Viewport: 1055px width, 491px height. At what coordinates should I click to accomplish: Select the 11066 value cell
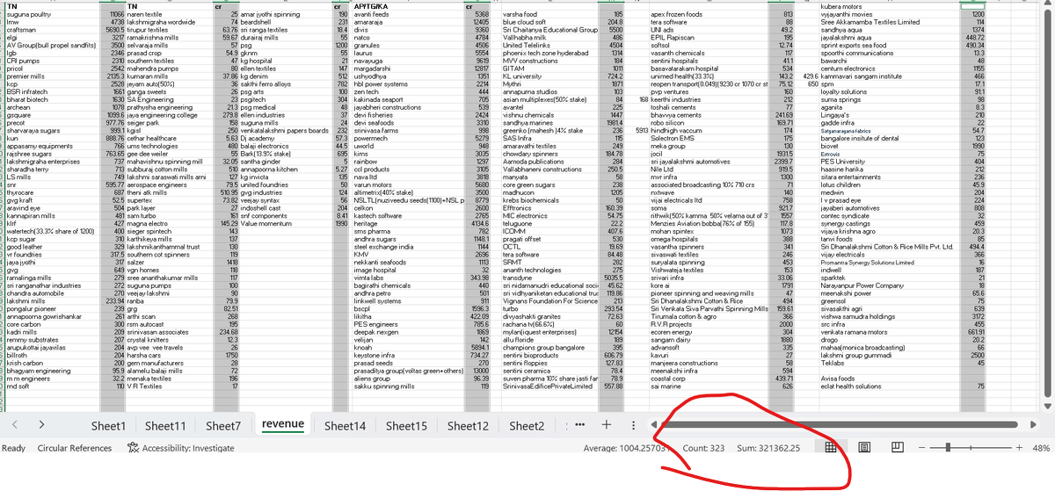[x=113, y=14]
